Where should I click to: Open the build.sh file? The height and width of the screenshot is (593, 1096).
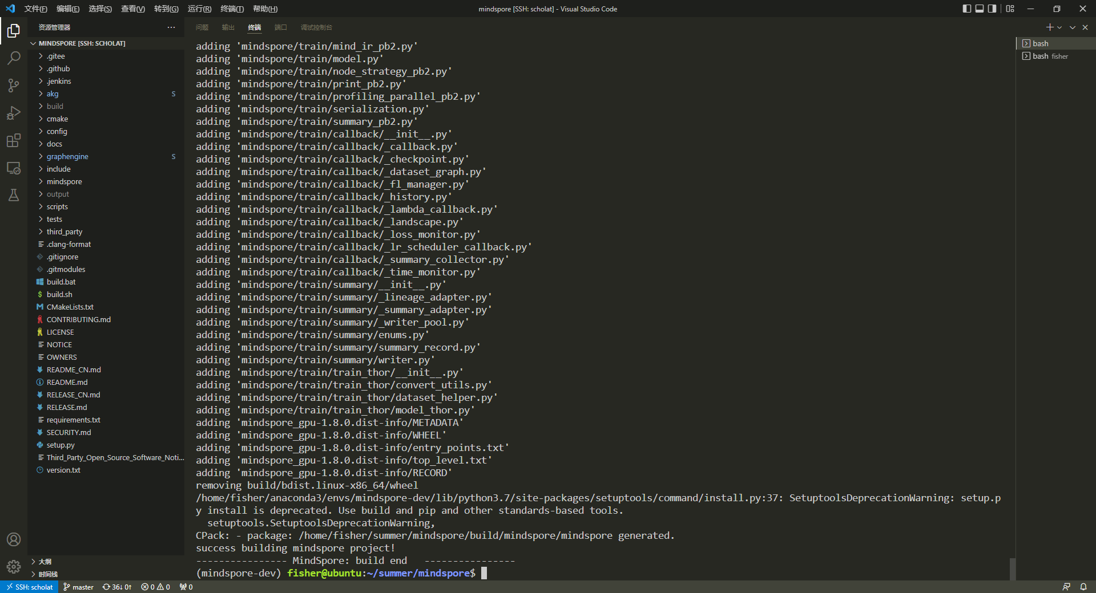click(106, 294)
